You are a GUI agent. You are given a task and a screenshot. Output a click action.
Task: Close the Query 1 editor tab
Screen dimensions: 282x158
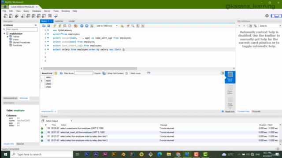pyautogui.click(x=52, y=21)
